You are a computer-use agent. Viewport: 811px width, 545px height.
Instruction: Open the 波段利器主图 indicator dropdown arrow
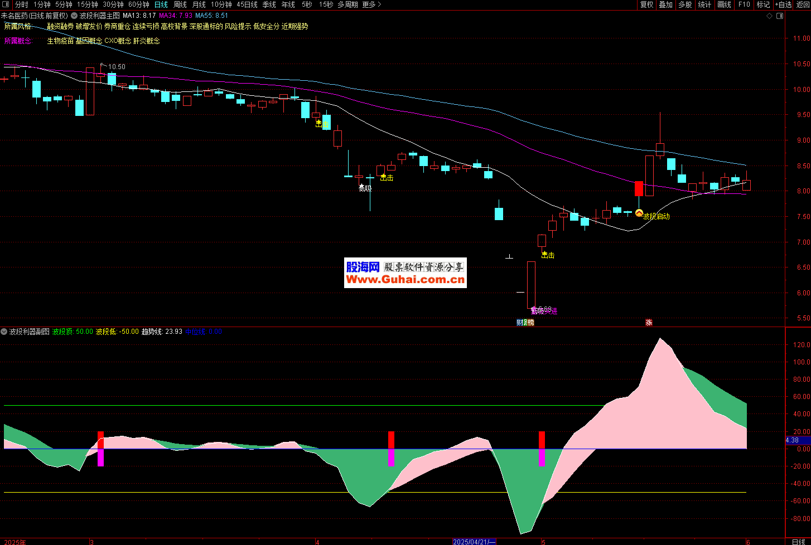point(74,16)
